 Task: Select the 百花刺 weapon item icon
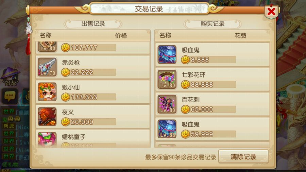(167, 104)
